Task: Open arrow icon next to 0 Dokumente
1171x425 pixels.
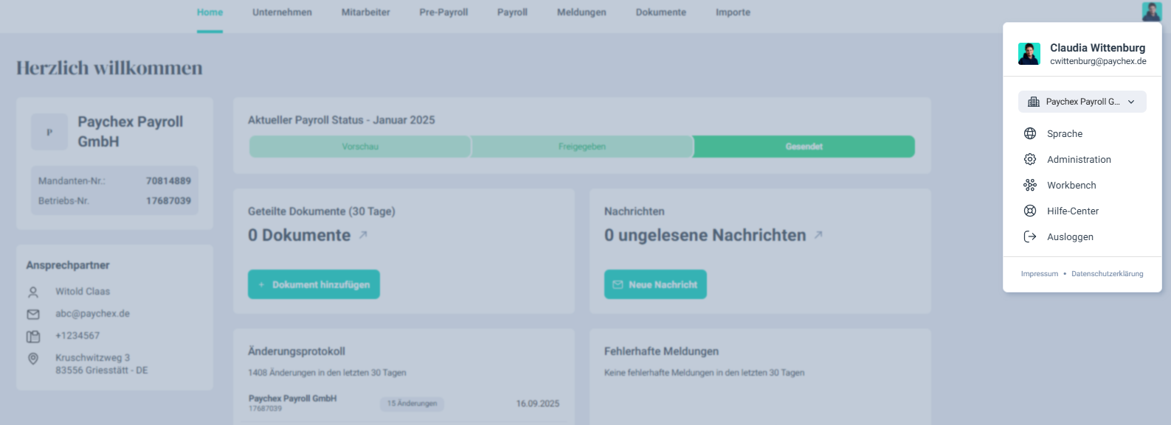Action: (x=363, y=235)
